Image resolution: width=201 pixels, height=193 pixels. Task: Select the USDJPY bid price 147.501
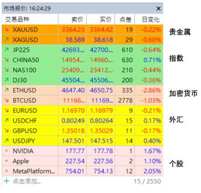(x=73, y=141)
